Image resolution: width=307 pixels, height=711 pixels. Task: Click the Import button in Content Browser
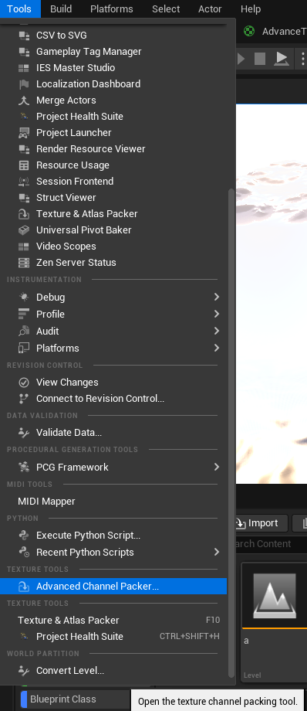point(261,523)
